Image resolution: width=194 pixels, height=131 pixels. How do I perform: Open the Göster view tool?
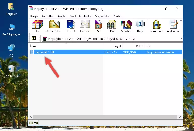coord(85,26)
